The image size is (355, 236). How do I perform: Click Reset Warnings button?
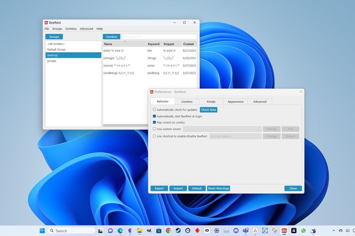click(x=218, y=188)
